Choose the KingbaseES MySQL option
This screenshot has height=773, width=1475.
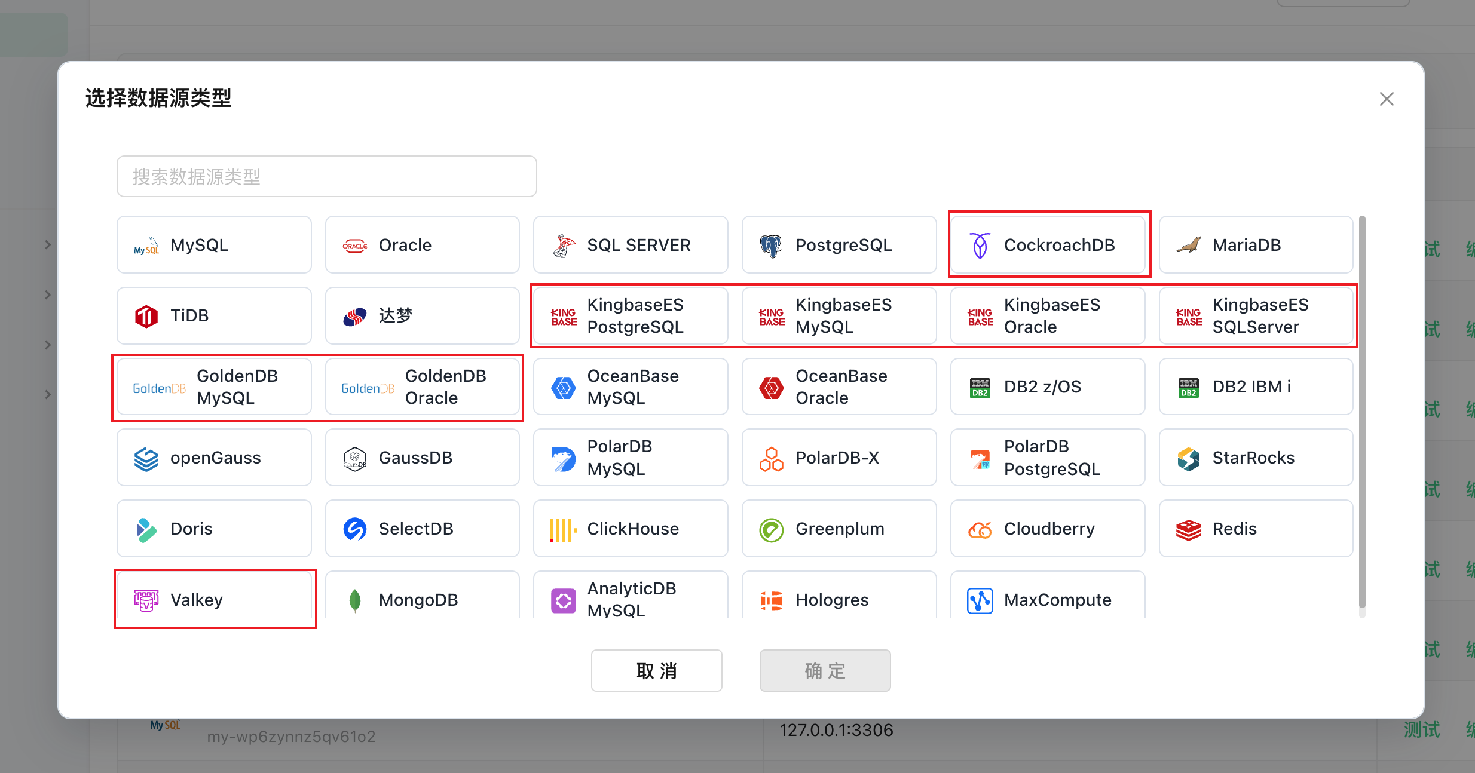tap(839, 316)
